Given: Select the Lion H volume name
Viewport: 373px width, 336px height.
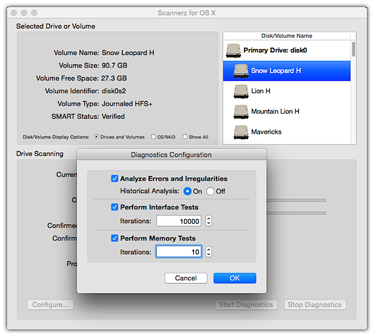Looking at the screenshot, I should click(x=260, y=91).
